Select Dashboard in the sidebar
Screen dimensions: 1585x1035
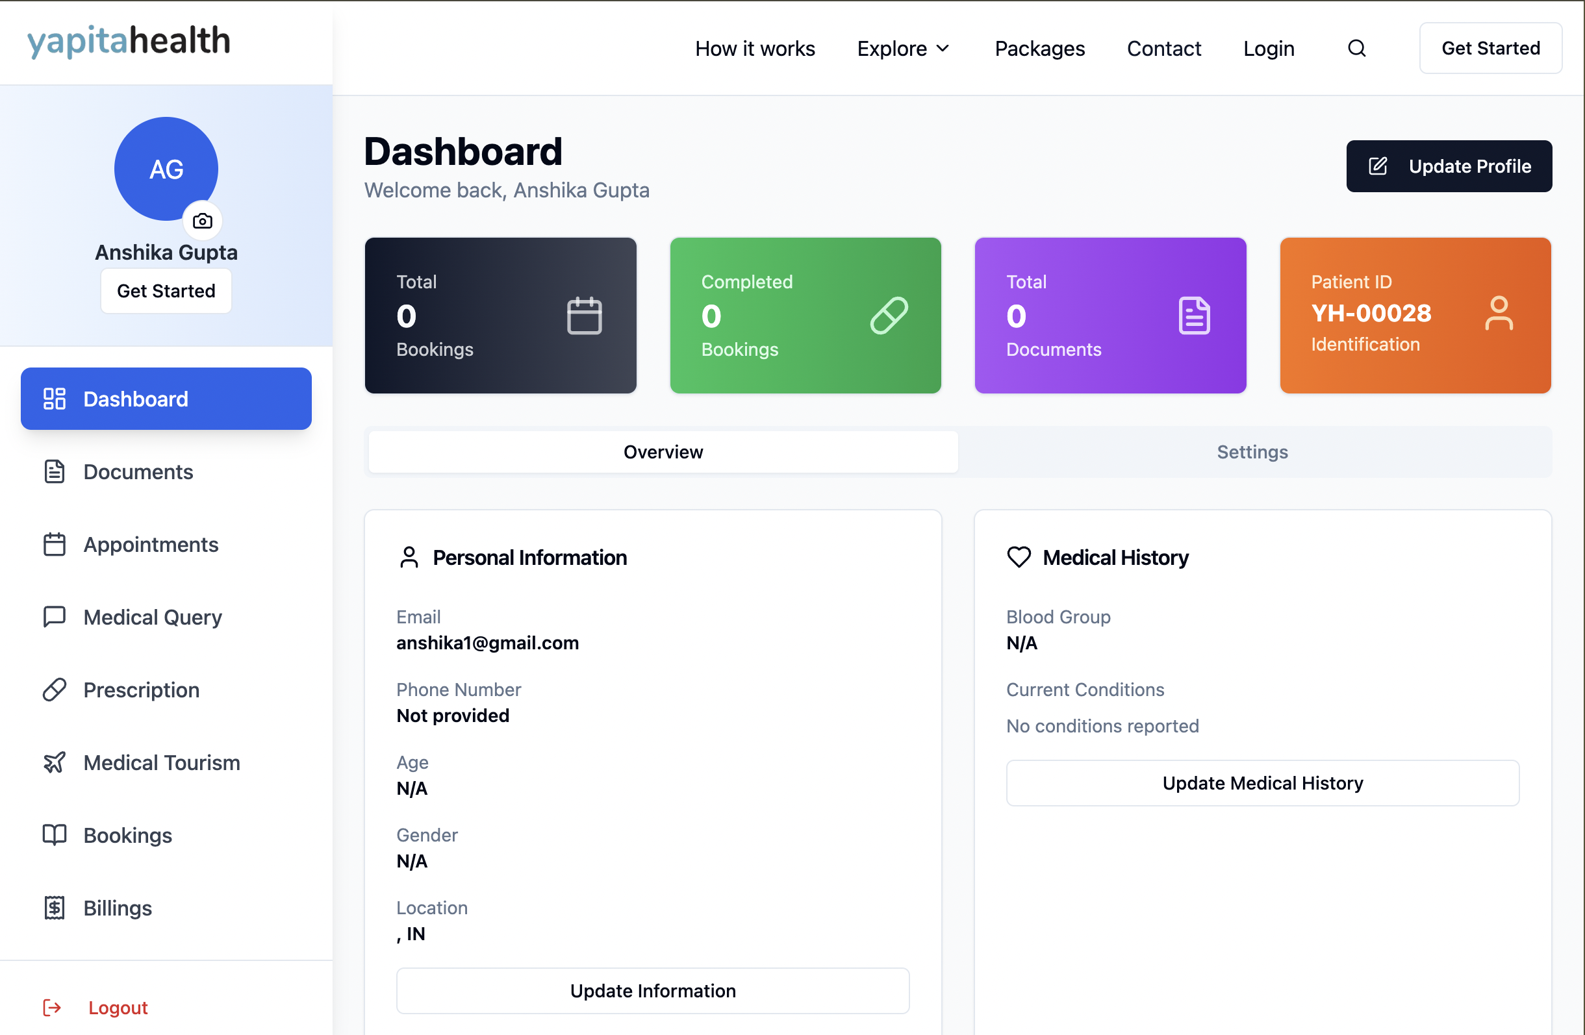pos(166,399)
